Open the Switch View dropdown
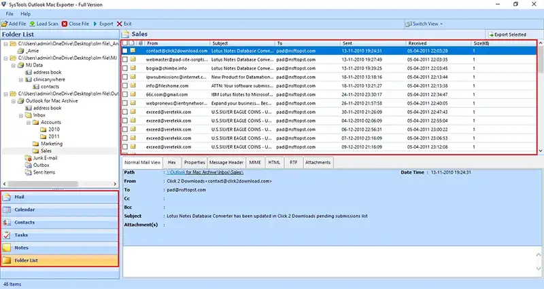544x289 pixels. pos(424,24)
